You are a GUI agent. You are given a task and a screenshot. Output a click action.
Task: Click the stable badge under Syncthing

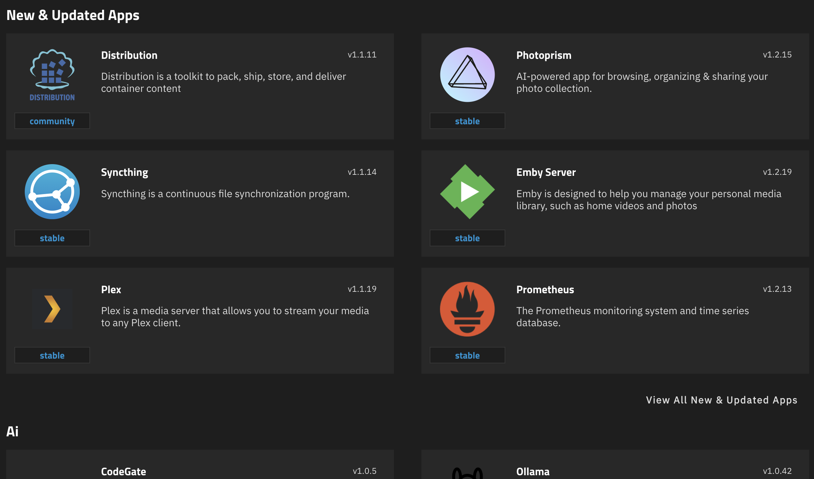[x=52, y=238]
